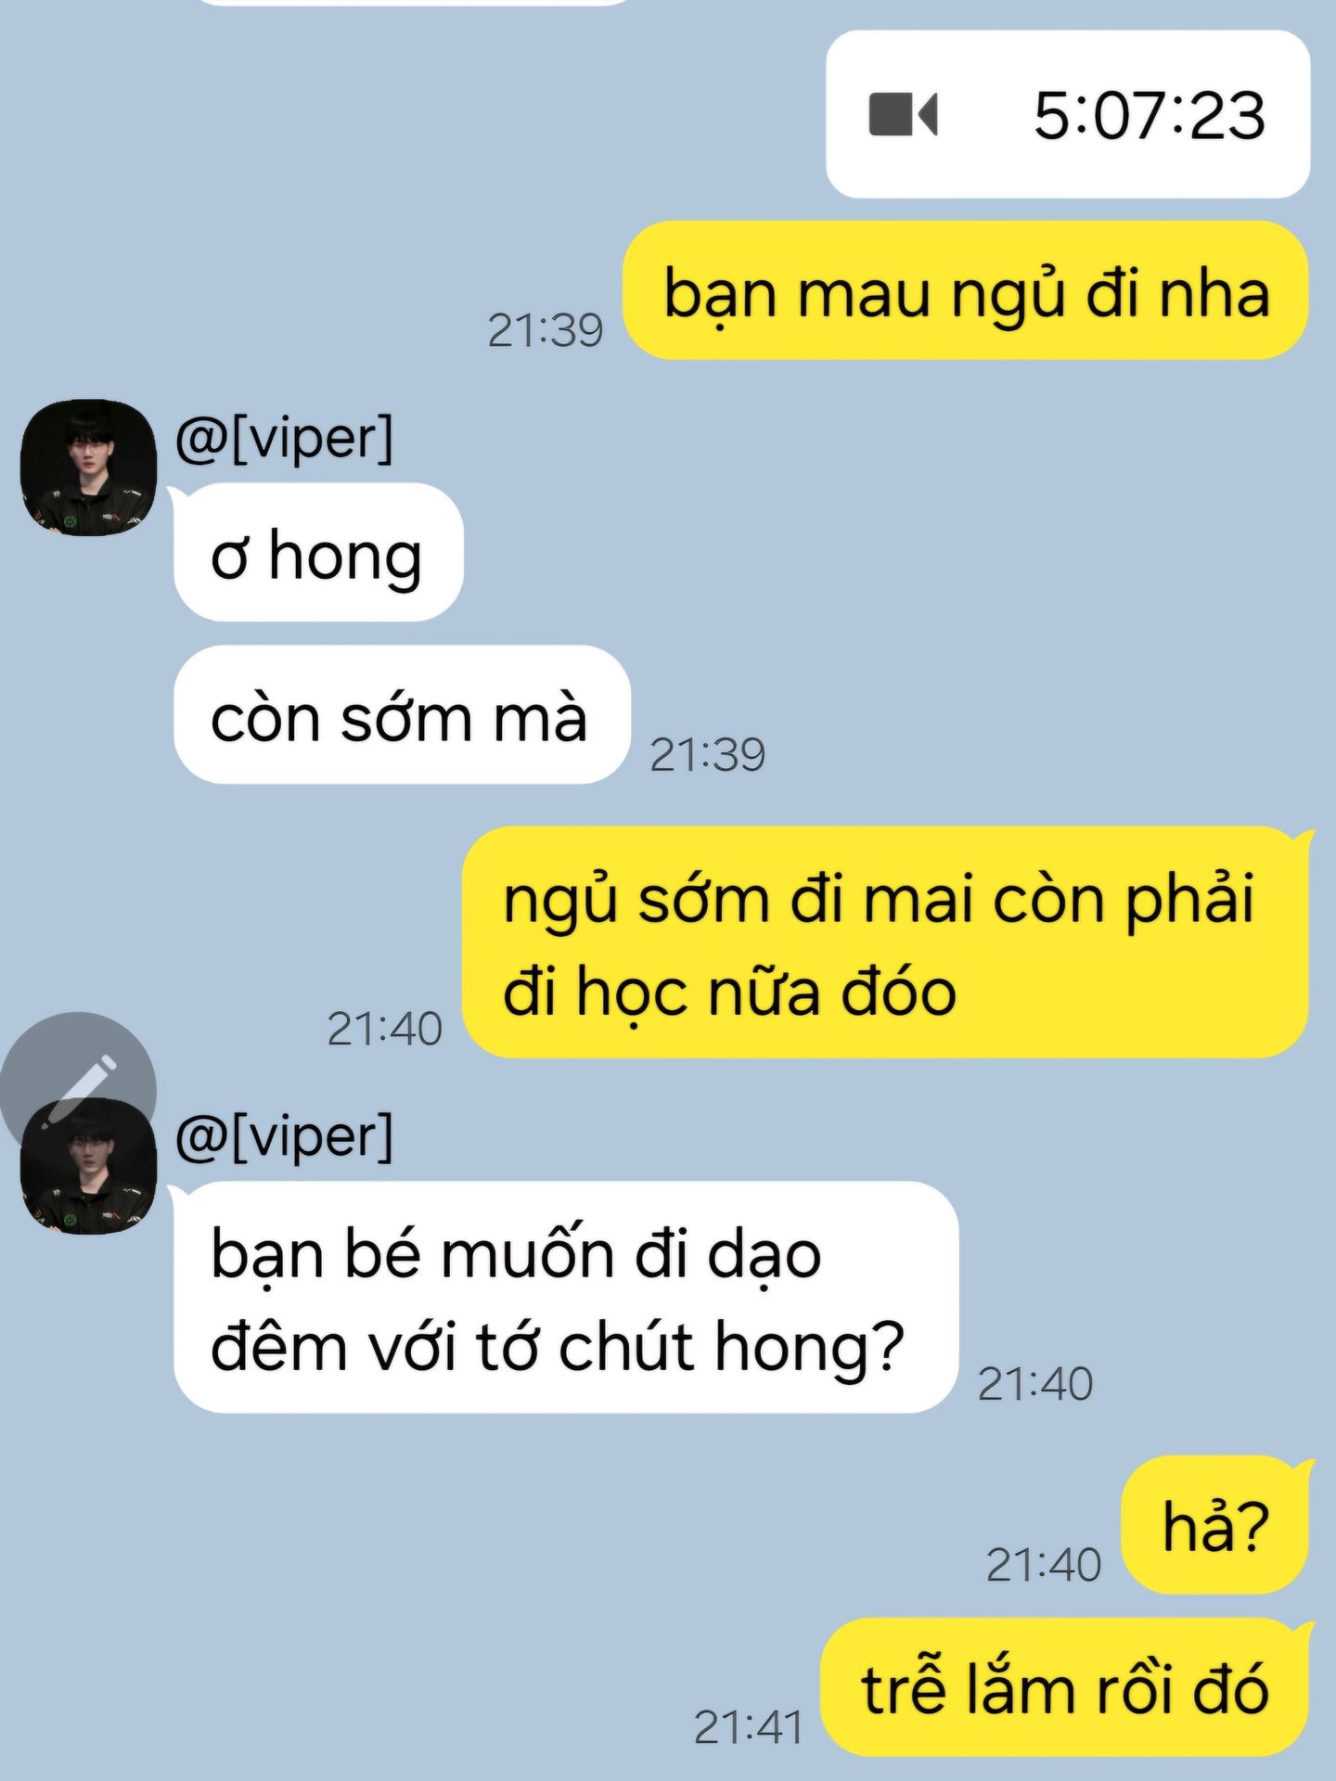This screenshot has height=1781, width=1336.
Task: Tap the 21:40 timestamp beside 'hả?'
Action: point(1044,1565)
